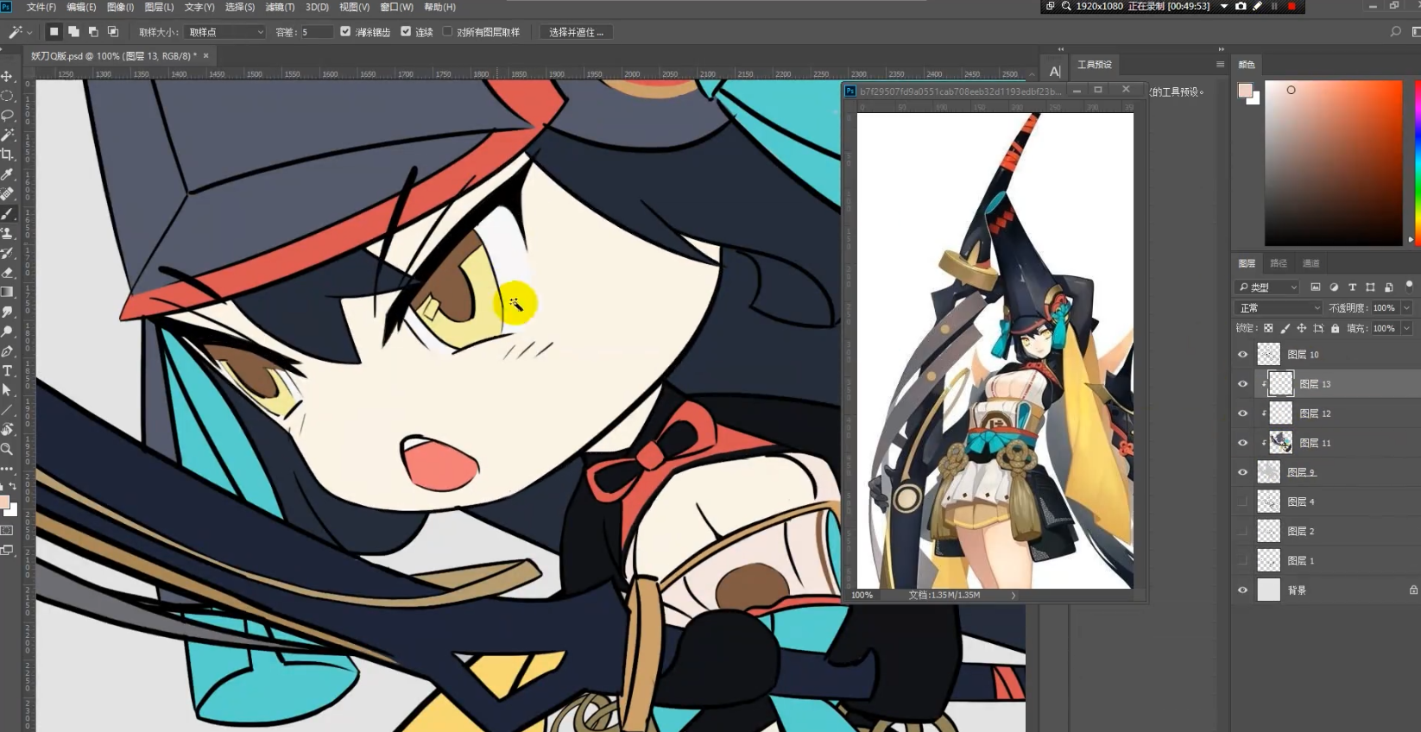Choose Subtract from Selection mode icon
The width and height of the screenshot is (1421, 732).
(93, 32)
